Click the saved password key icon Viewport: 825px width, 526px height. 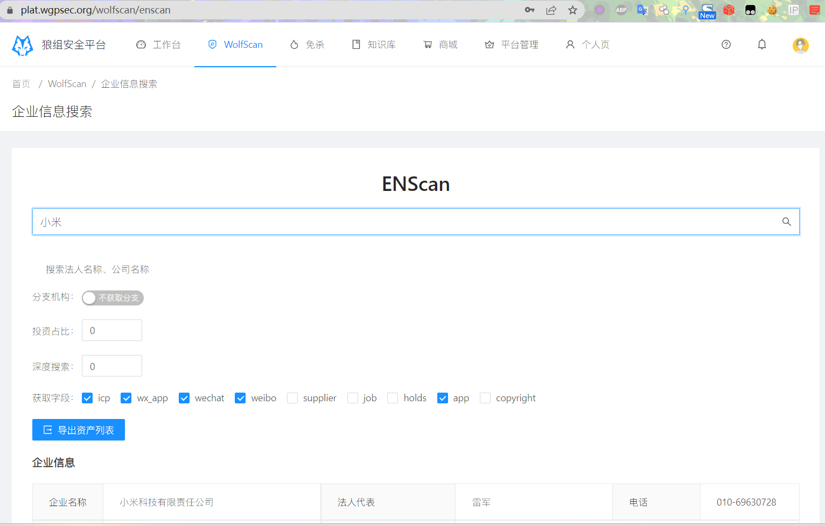coord(530,10)
